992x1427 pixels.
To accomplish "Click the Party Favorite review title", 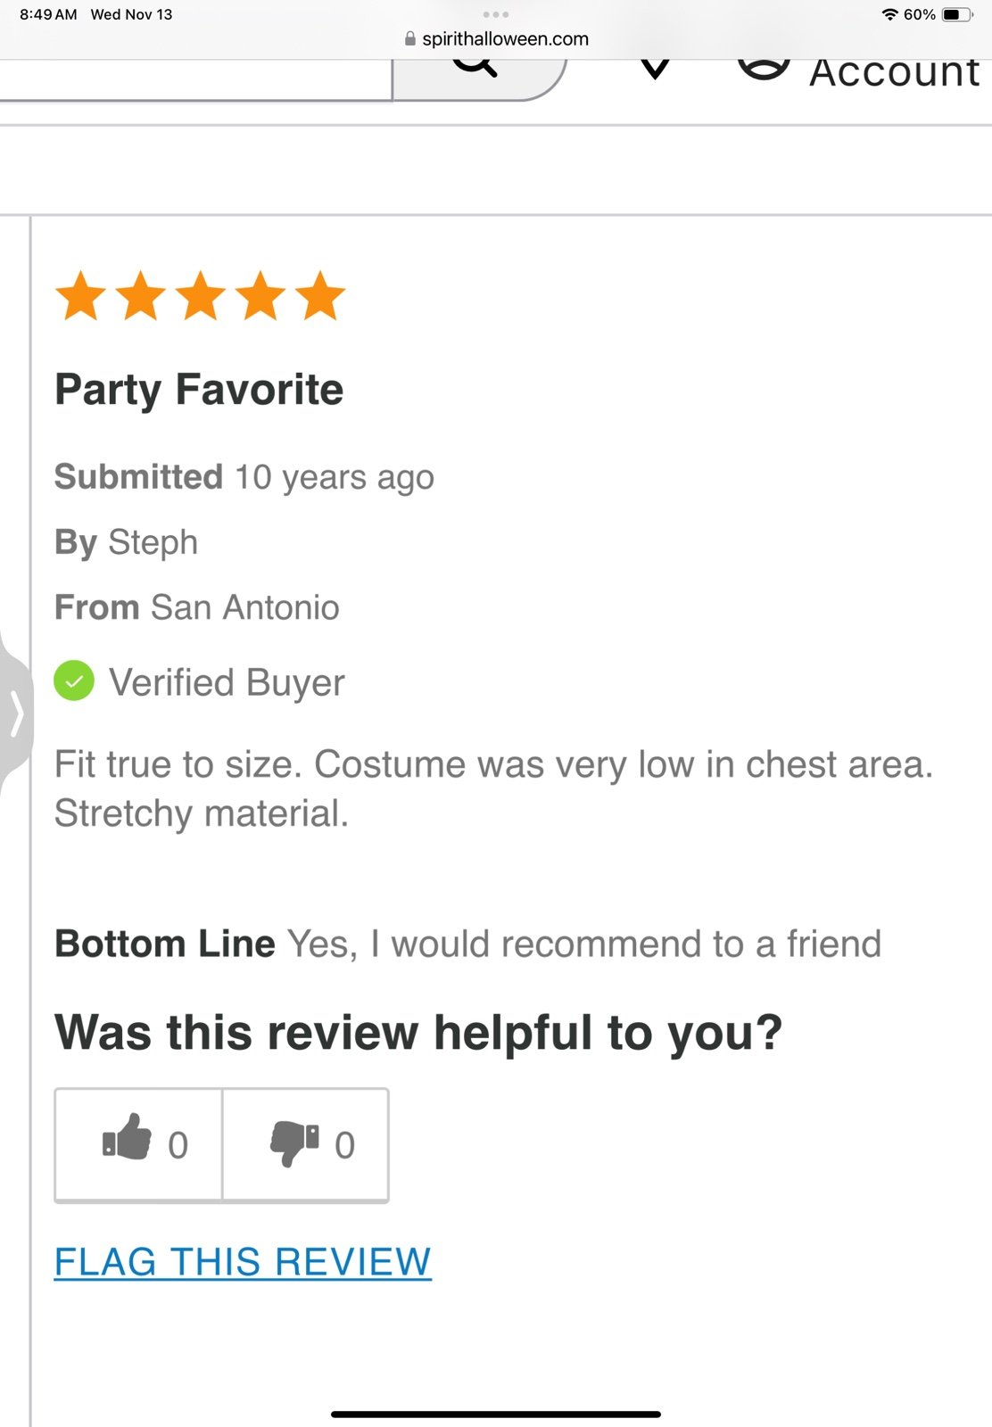I will pos(199,390).
